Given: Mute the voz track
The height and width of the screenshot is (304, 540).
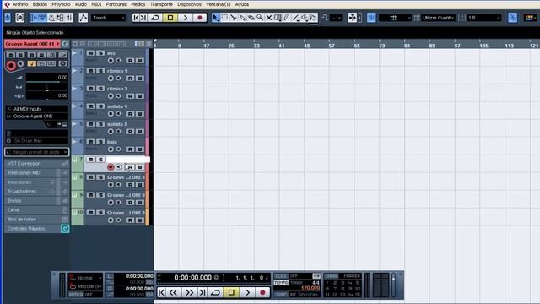Looking at the screenshot, I should click(91, 53).
